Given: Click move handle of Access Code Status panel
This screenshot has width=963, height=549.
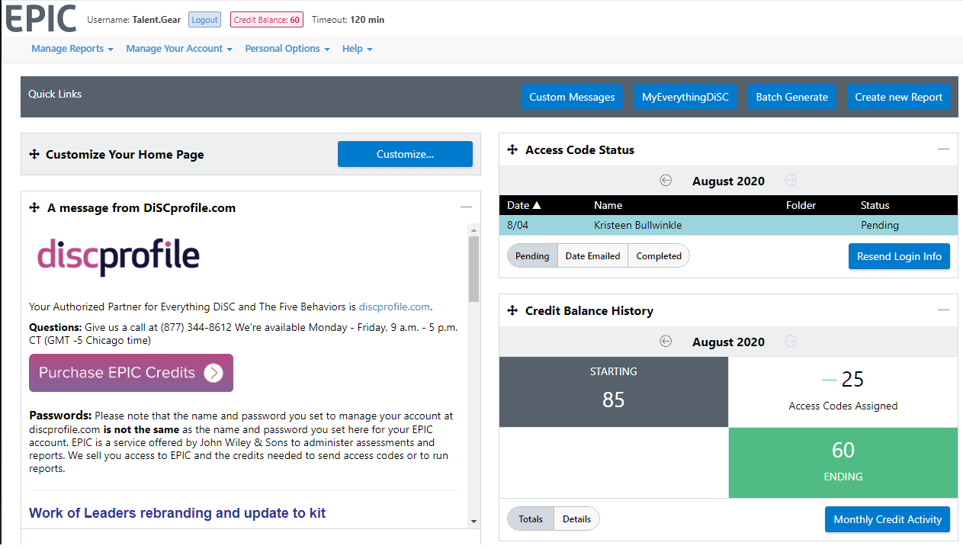Looking at the screenshot, I should coord(512,150).
